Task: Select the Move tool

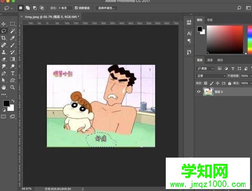Action: pyautogui.click(x=4, y=24)
